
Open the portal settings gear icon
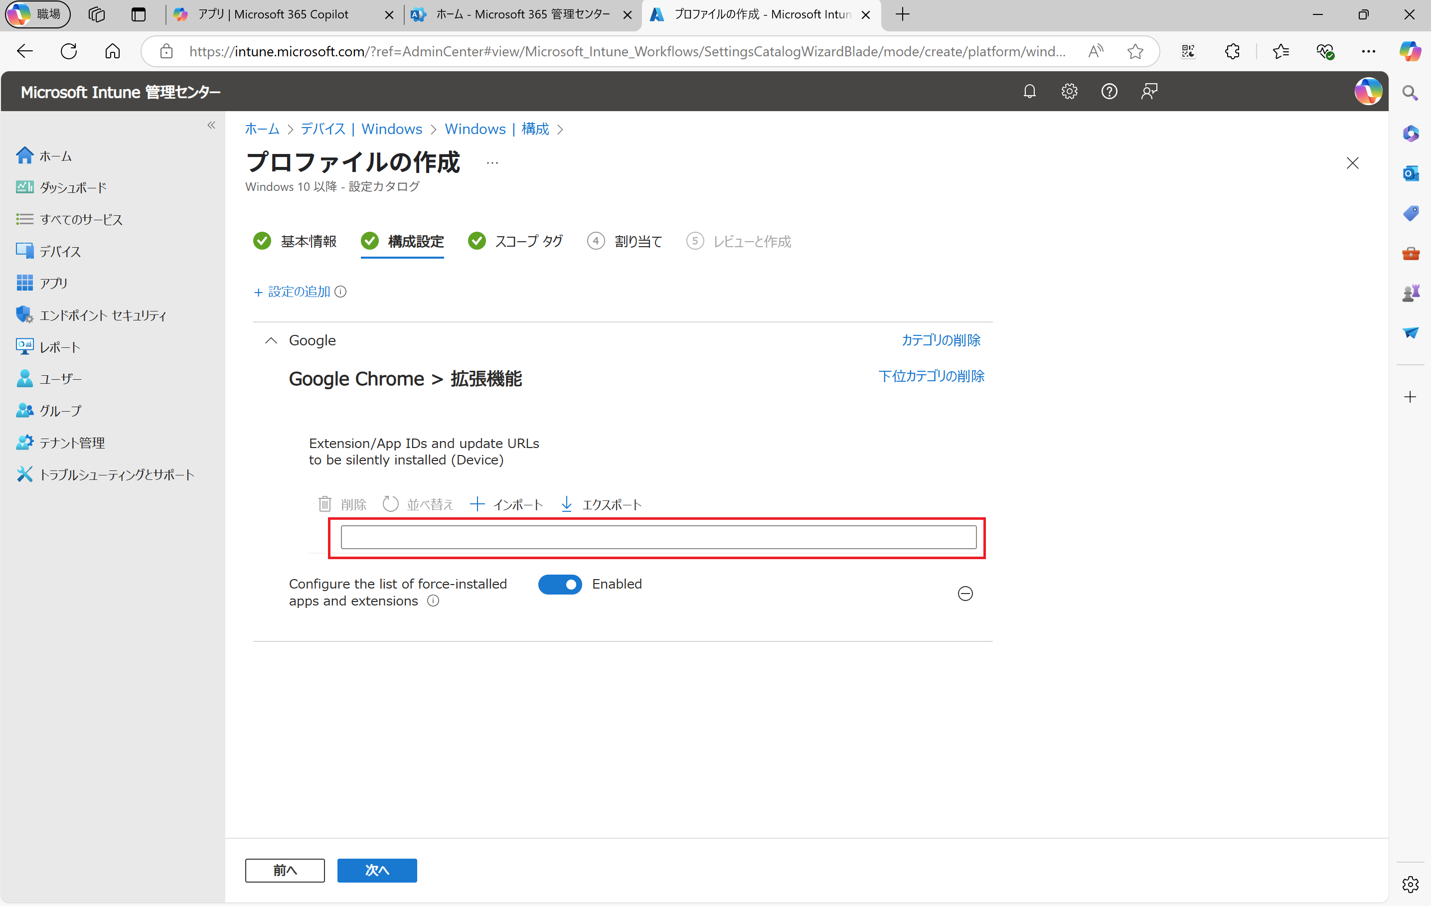[1069, 92]
